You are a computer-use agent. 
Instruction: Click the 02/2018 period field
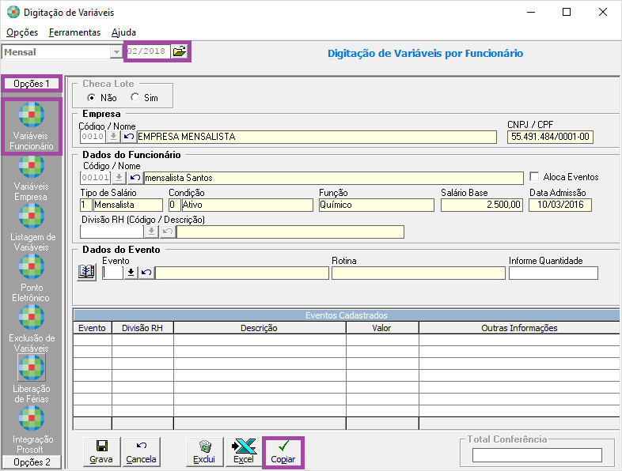[148, 51]
